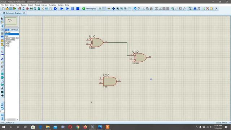Open Chrome from the taskbar
The image size is (231, 130).
tap(78, 127)
